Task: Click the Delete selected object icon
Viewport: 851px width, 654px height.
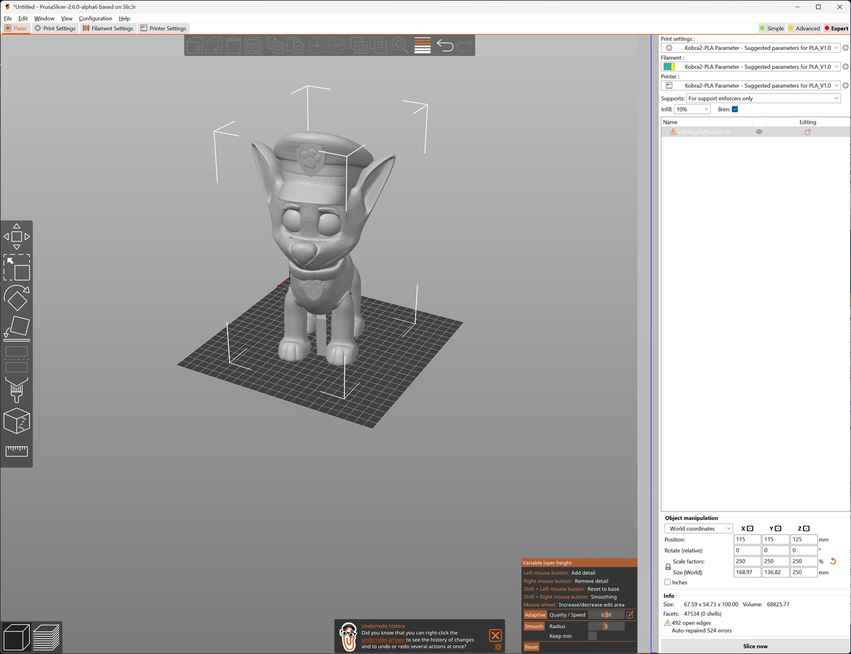Action: (214, 46)
